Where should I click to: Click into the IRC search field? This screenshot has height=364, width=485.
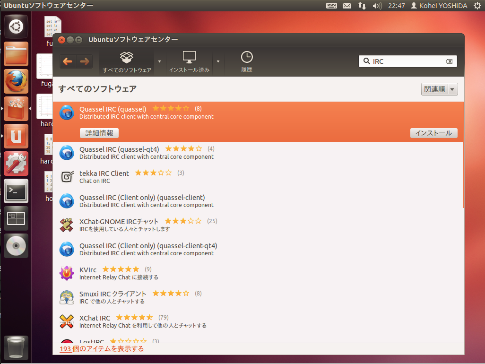coord(407,61)
